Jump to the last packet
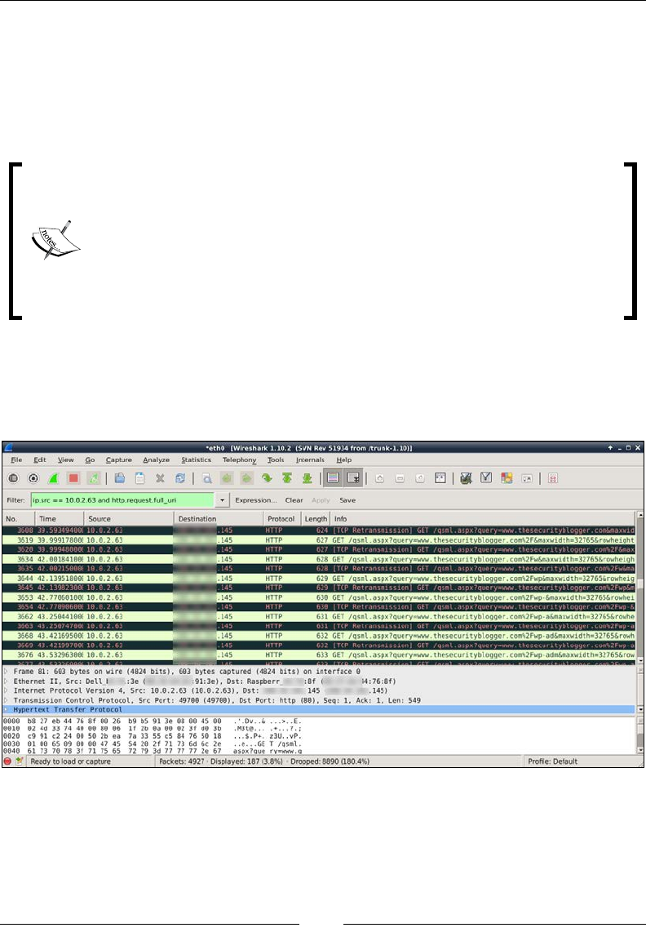Viewport: 646px width, 932px height. click(308, 478)
